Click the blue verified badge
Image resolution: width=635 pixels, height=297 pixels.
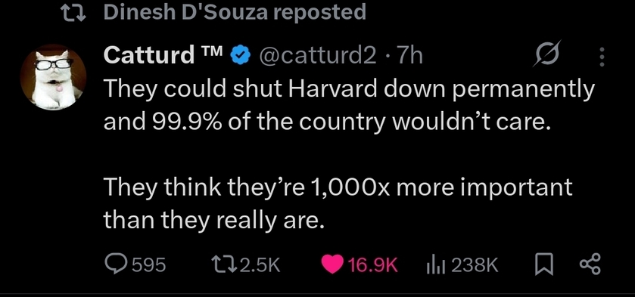(x=239, y=56)
